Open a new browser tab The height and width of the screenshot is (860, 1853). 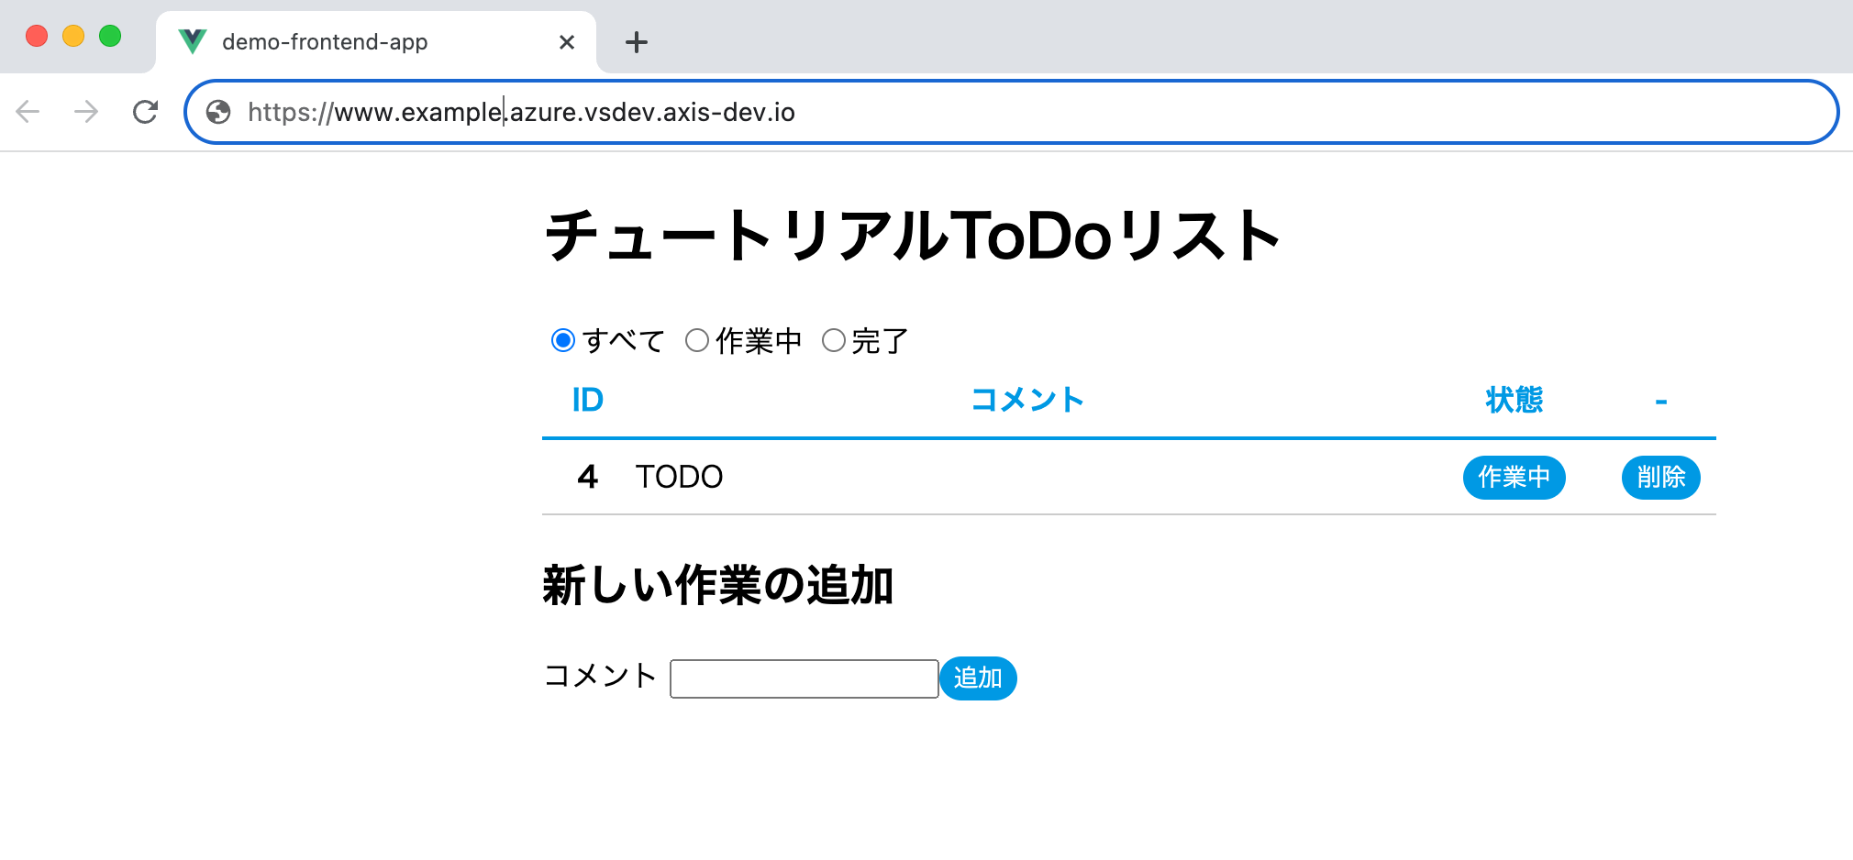636,42
